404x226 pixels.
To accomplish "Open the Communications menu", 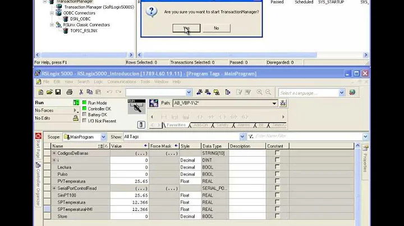I will [122, 82].
